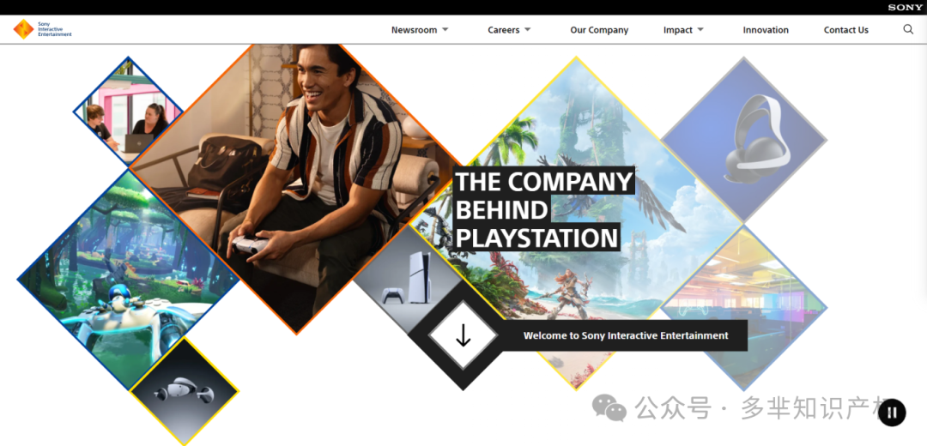This screenshot has height=446, width=927.
Task: Expand the Impact dropdown arrow
Action: click(700, 29)
